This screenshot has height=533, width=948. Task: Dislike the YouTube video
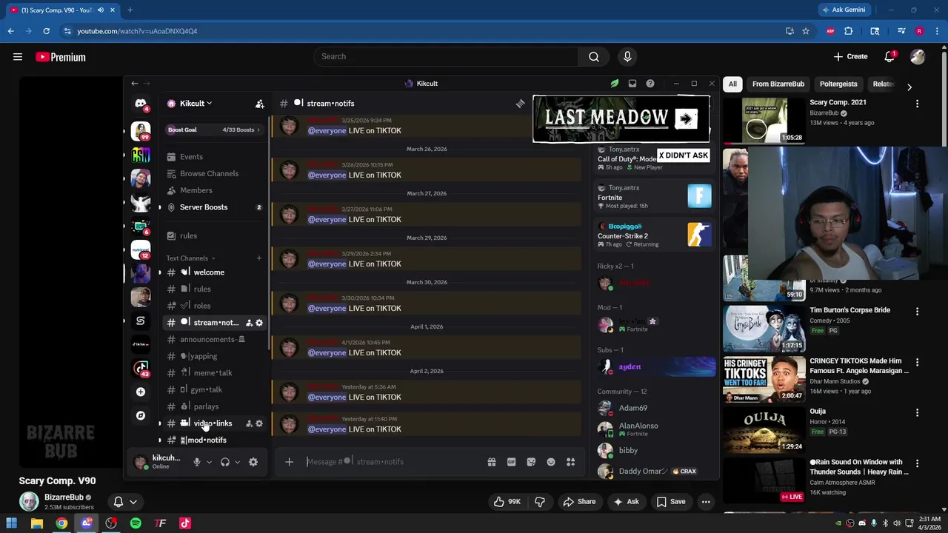[x=540, y=502]
